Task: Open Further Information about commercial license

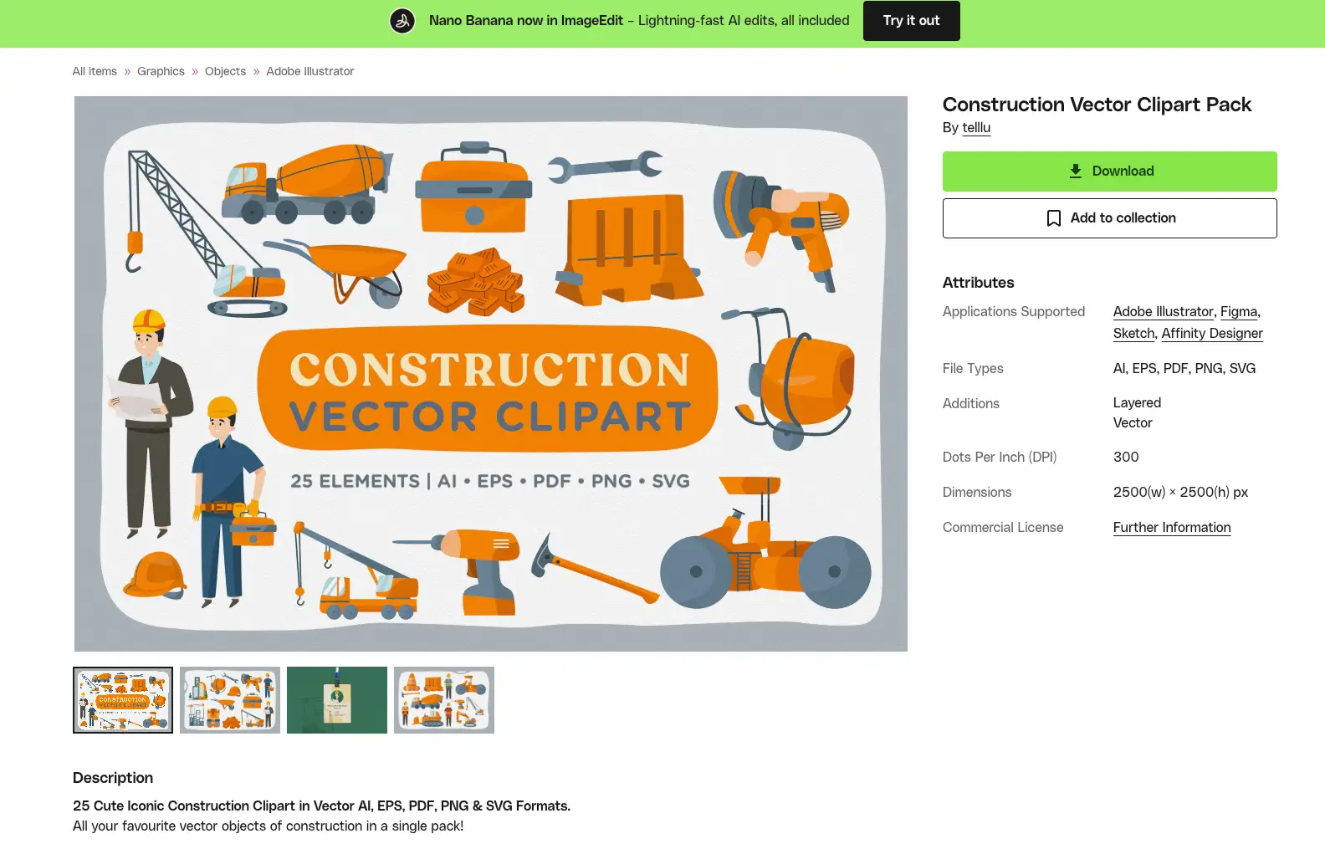Action: 1172,527
